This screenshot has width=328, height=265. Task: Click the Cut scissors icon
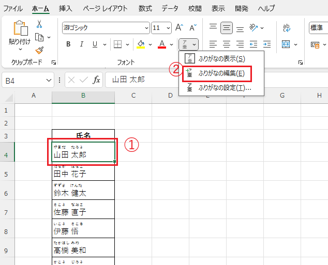pos(39,24)
